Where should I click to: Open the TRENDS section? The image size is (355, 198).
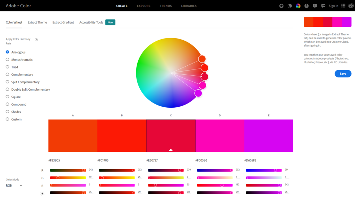click(x=166, y=6)
